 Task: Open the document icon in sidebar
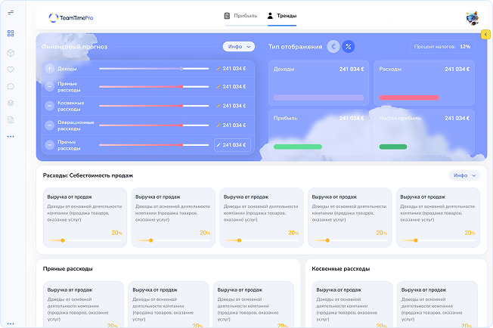coord(11,119)
